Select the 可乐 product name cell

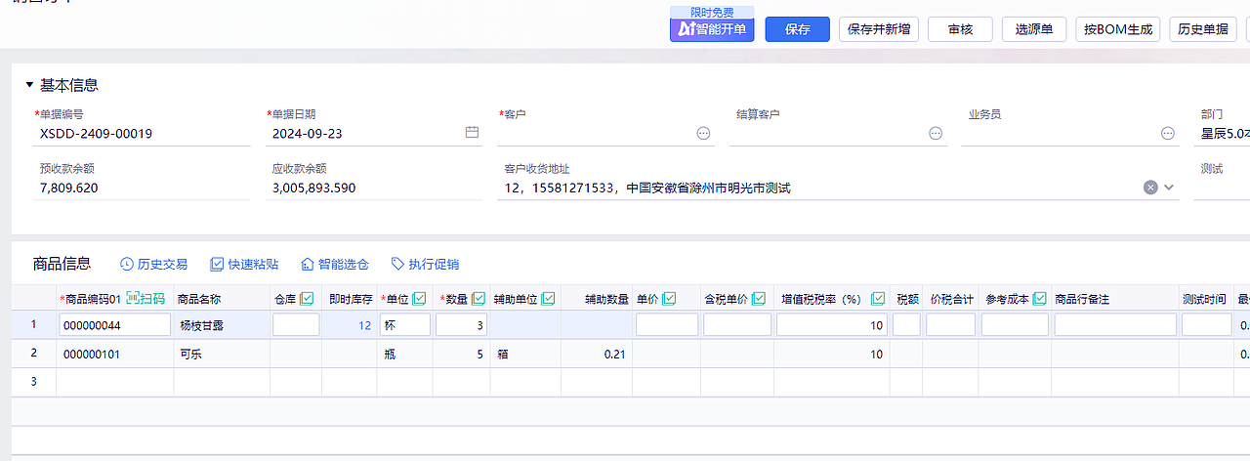[222, 354]
